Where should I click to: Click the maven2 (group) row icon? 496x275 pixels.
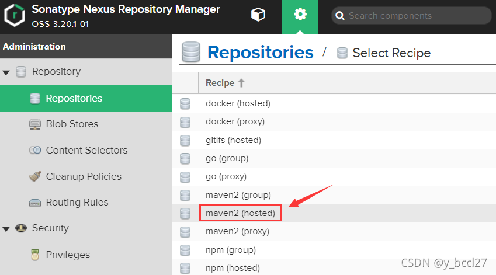tap(185, 196)
